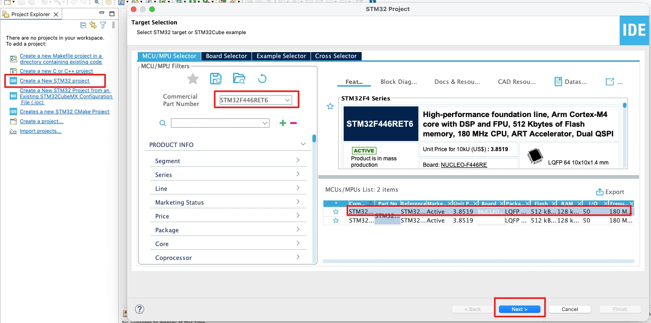Toggle favorite star on first MCU row
Image resolution: width=651 pixels, height=323 pixels.
click(x=336, y=212)
